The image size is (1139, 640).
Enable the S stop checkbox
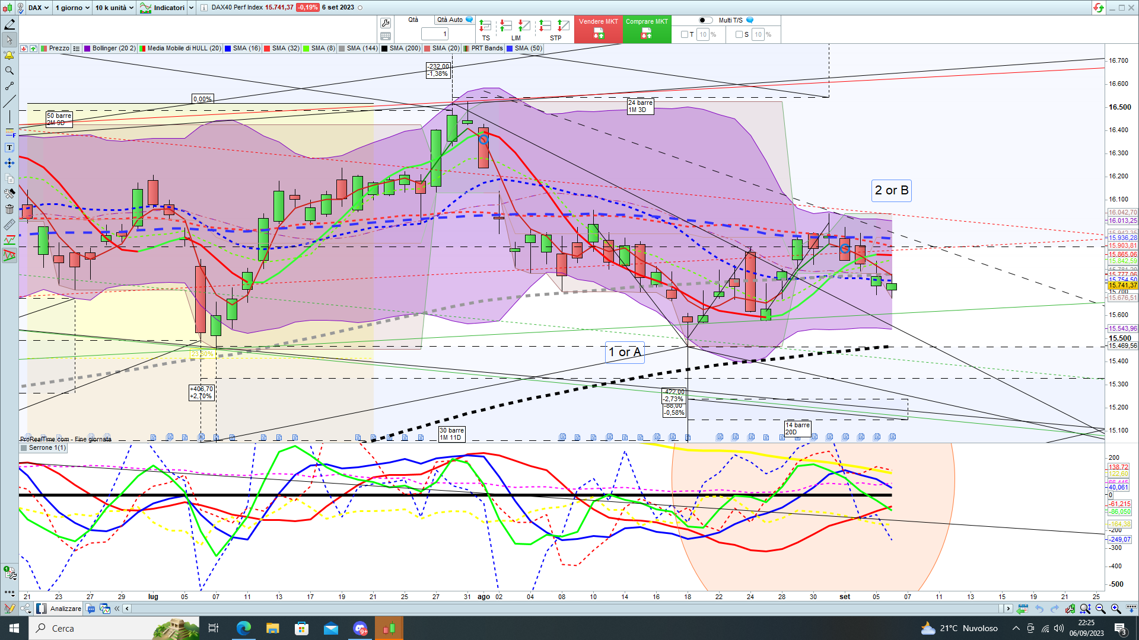pyautogui.click(x=739, y=34)
